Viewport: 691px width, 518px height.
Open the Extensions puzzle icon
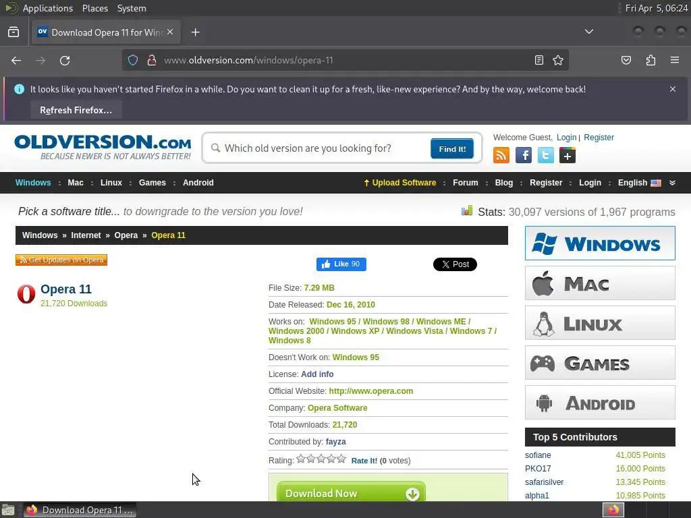pos(651,60)
